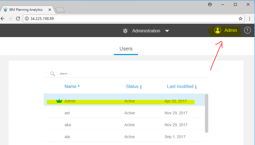Bookmark page with the star icon
This screenshot has height=145, width=255.
click(241, 19)
